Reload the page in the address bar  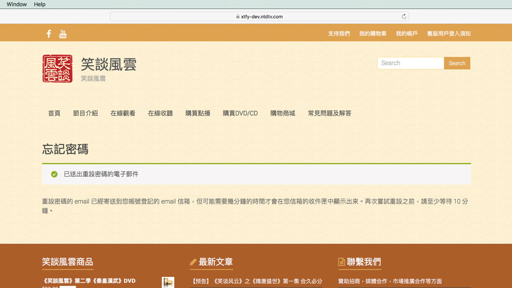tap(404, 17)
